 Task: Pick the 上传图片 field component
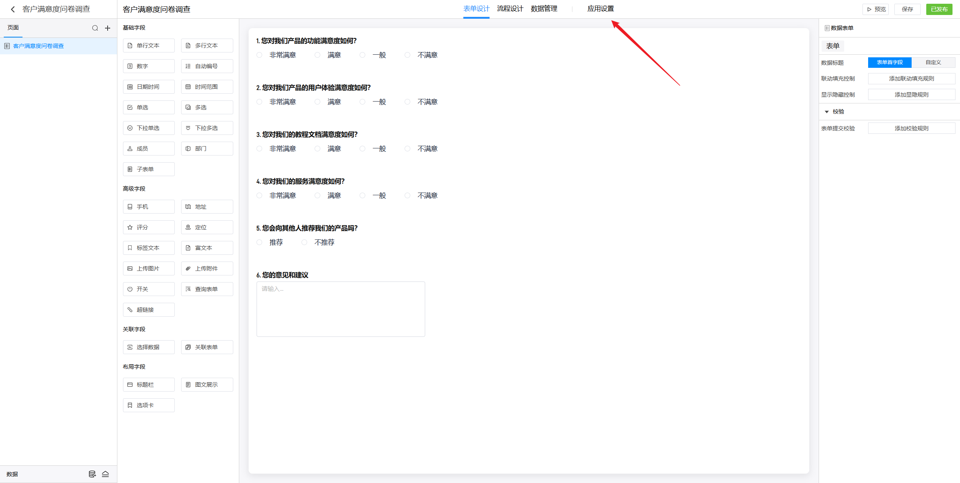(148, 269)
